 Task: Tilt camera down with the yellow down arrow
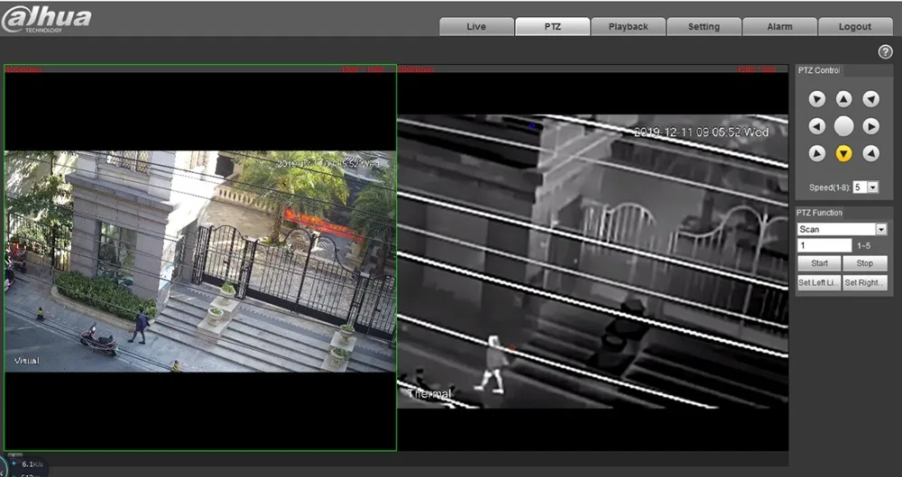843,153
